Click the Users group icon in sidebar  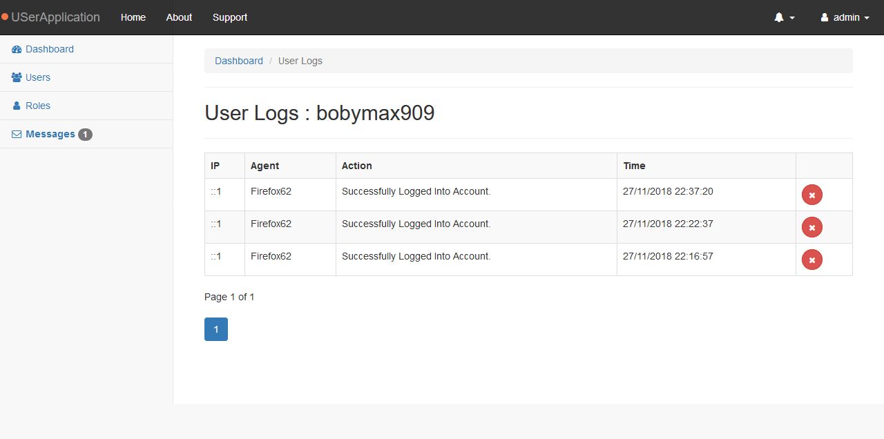(17, 78)
